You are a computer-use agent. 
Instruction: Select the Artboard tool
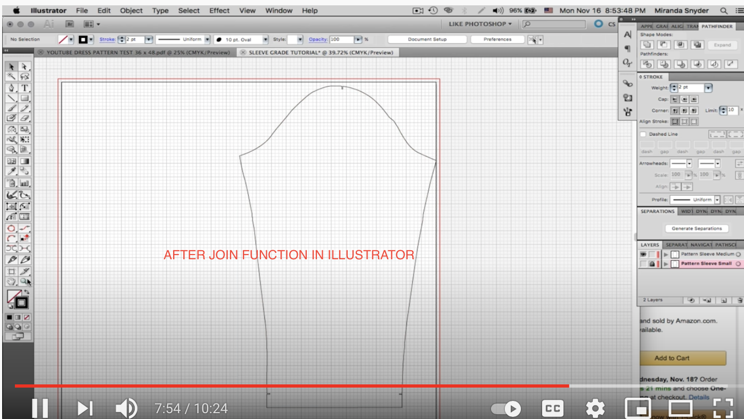(x=11, y=271)
